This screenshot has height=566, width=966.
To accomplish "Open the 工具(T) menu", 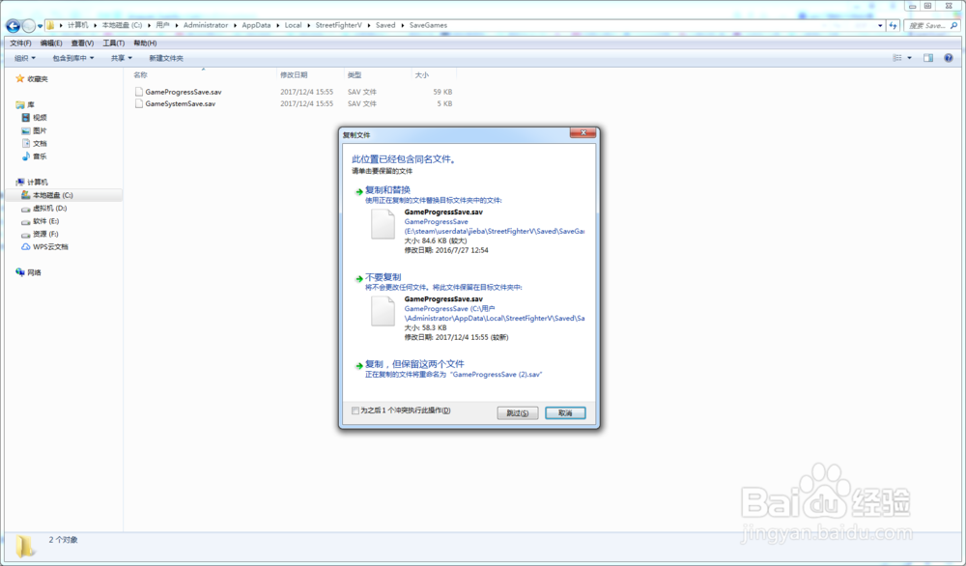I will point(113,43).
